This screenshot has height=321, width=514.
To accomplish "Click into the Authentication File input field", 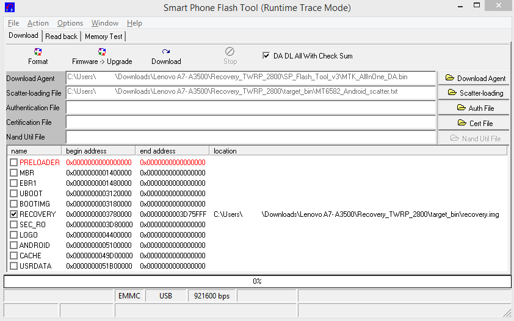I will point(250,108).
